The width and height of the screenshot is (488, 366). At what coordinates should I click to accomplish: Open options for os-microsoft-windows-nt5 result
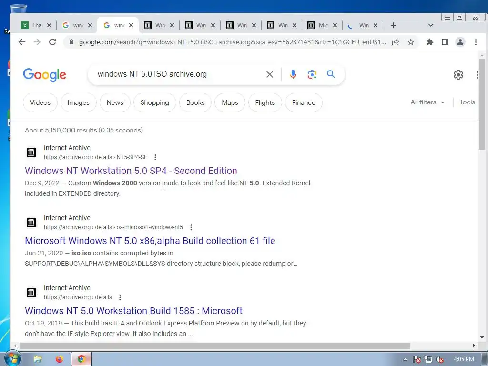coord(191,227)
